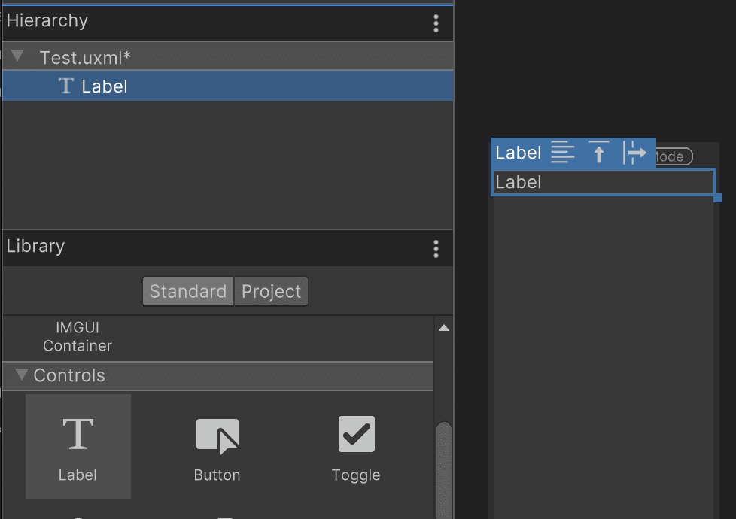The width and height of the screenshot is (736, 519).
Task: Switch to the Project library tab
Action: 271,292
